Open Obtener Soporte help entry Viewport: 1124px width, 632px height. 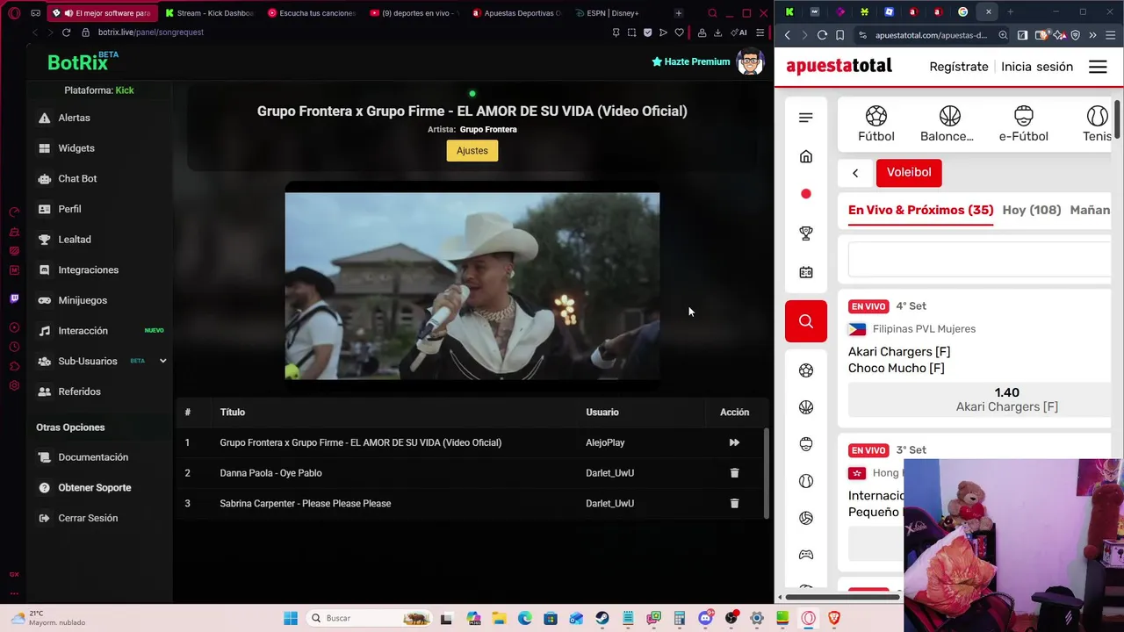point(94,488)
